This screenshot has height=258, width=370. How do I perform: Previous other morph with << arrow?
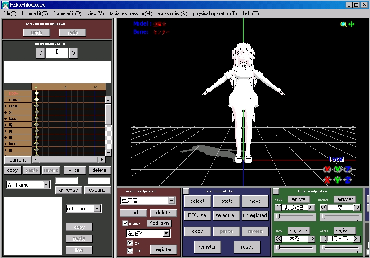324,239
